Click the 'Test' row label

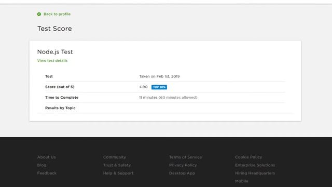click(49, 76)
